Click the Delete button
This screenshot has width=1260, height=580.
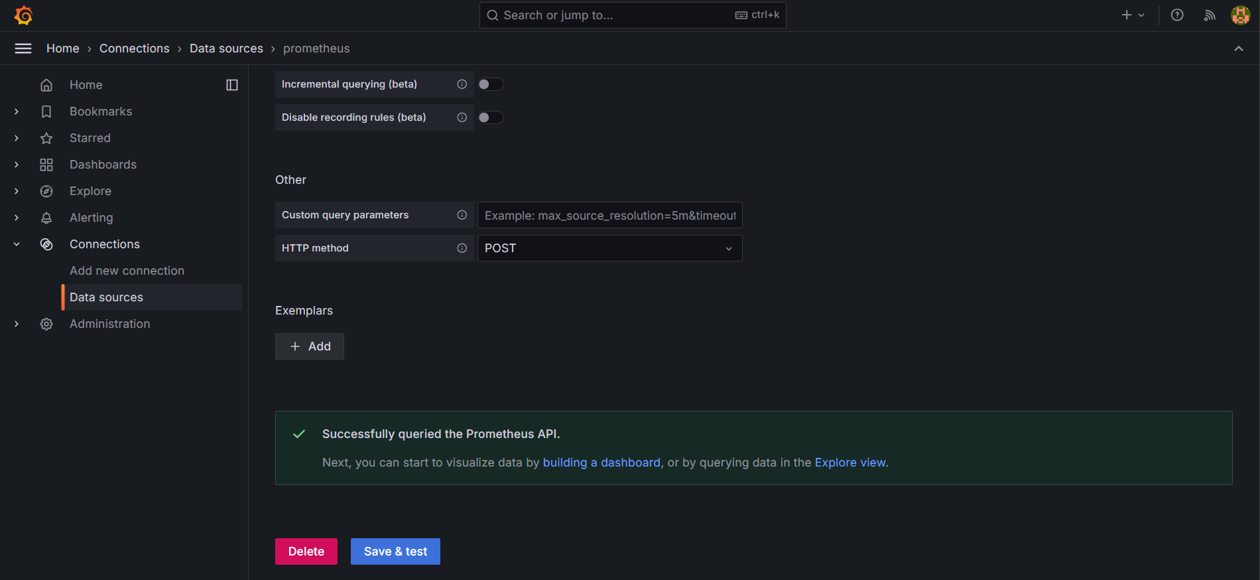click(306, 551)
